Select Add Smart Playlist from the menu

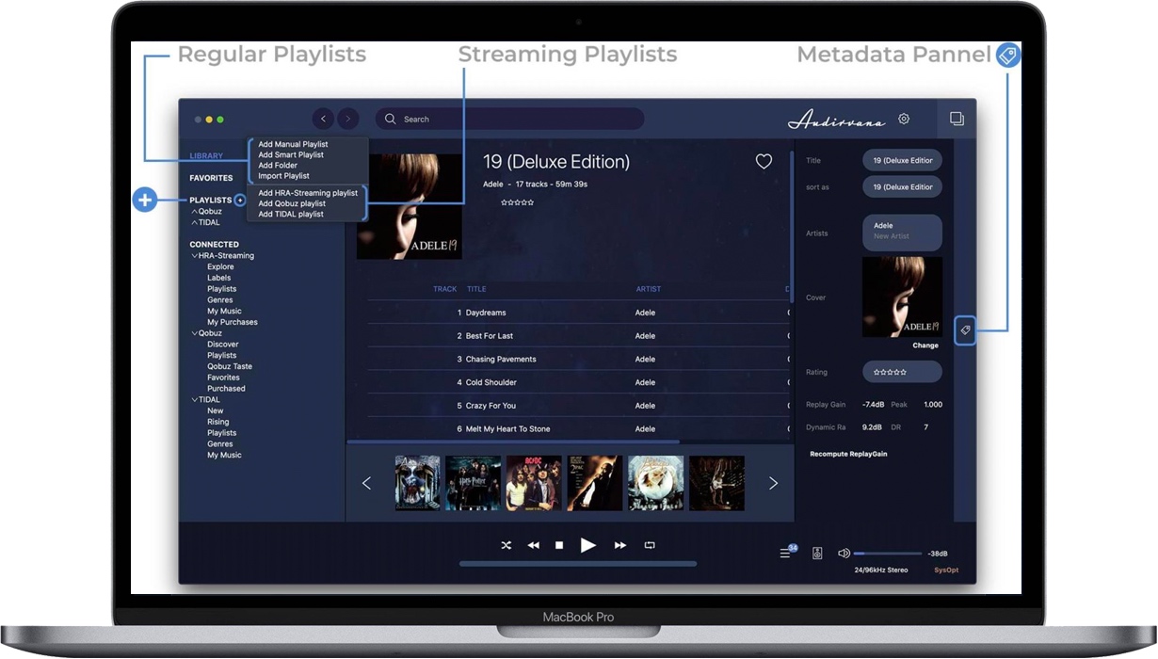(291, 154)
